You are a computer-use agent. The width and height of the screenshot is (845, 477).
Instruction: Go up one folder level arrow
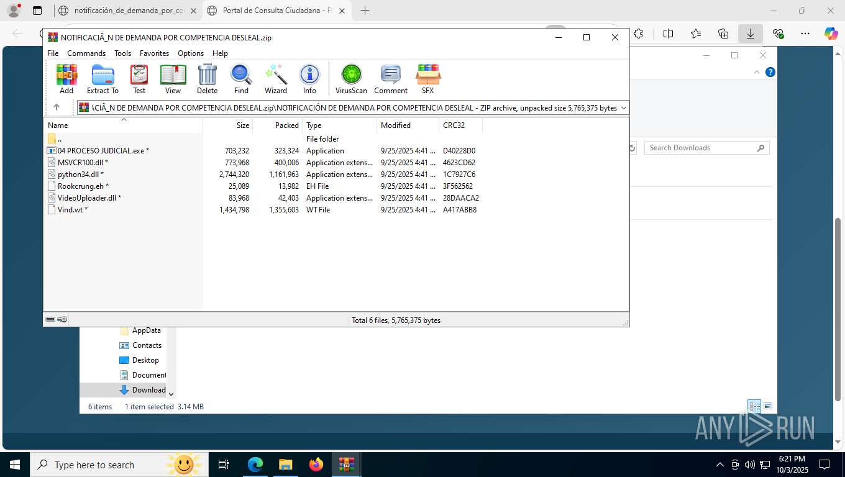point(57,107)
